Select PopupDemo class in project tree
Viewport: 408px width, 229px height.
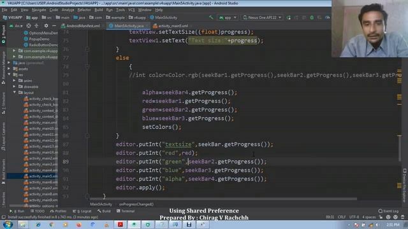(39, 39)
